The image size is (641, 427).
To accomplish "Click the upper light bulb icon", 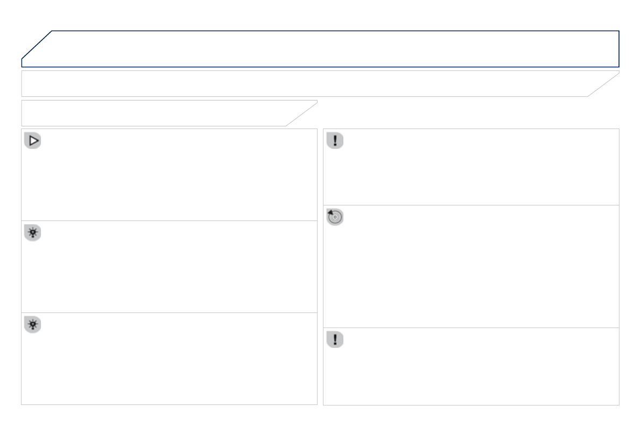I will 33,233.
